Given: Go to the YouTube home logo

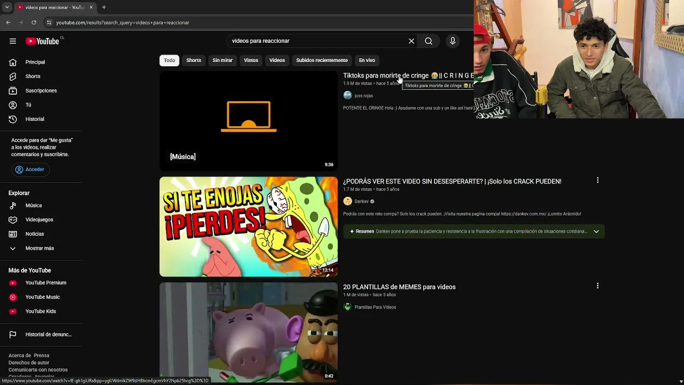Looking at the screenshot, I should coord(42,41).
